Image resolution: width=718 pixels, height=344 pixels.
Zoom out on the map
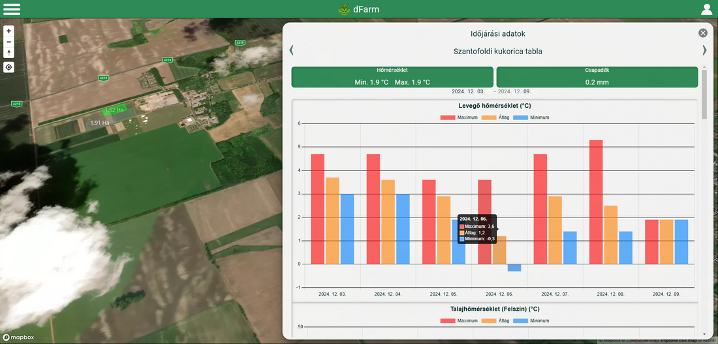click(x=8, y=42)
